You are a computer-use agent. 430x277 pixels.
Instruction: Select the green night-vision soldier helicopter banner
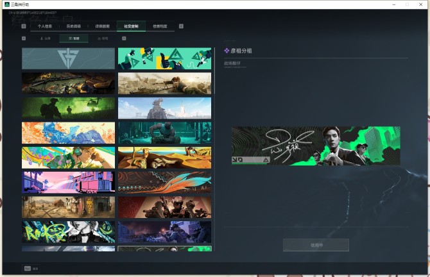point(68,108)
